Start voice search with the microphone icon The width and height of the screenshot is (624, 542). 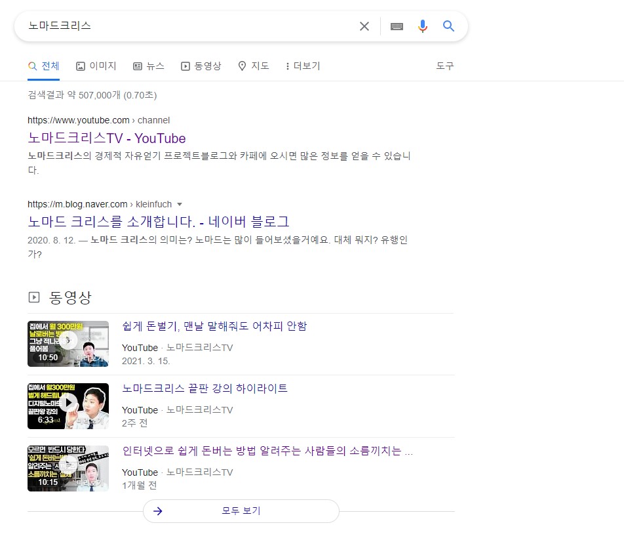[423, 26]
